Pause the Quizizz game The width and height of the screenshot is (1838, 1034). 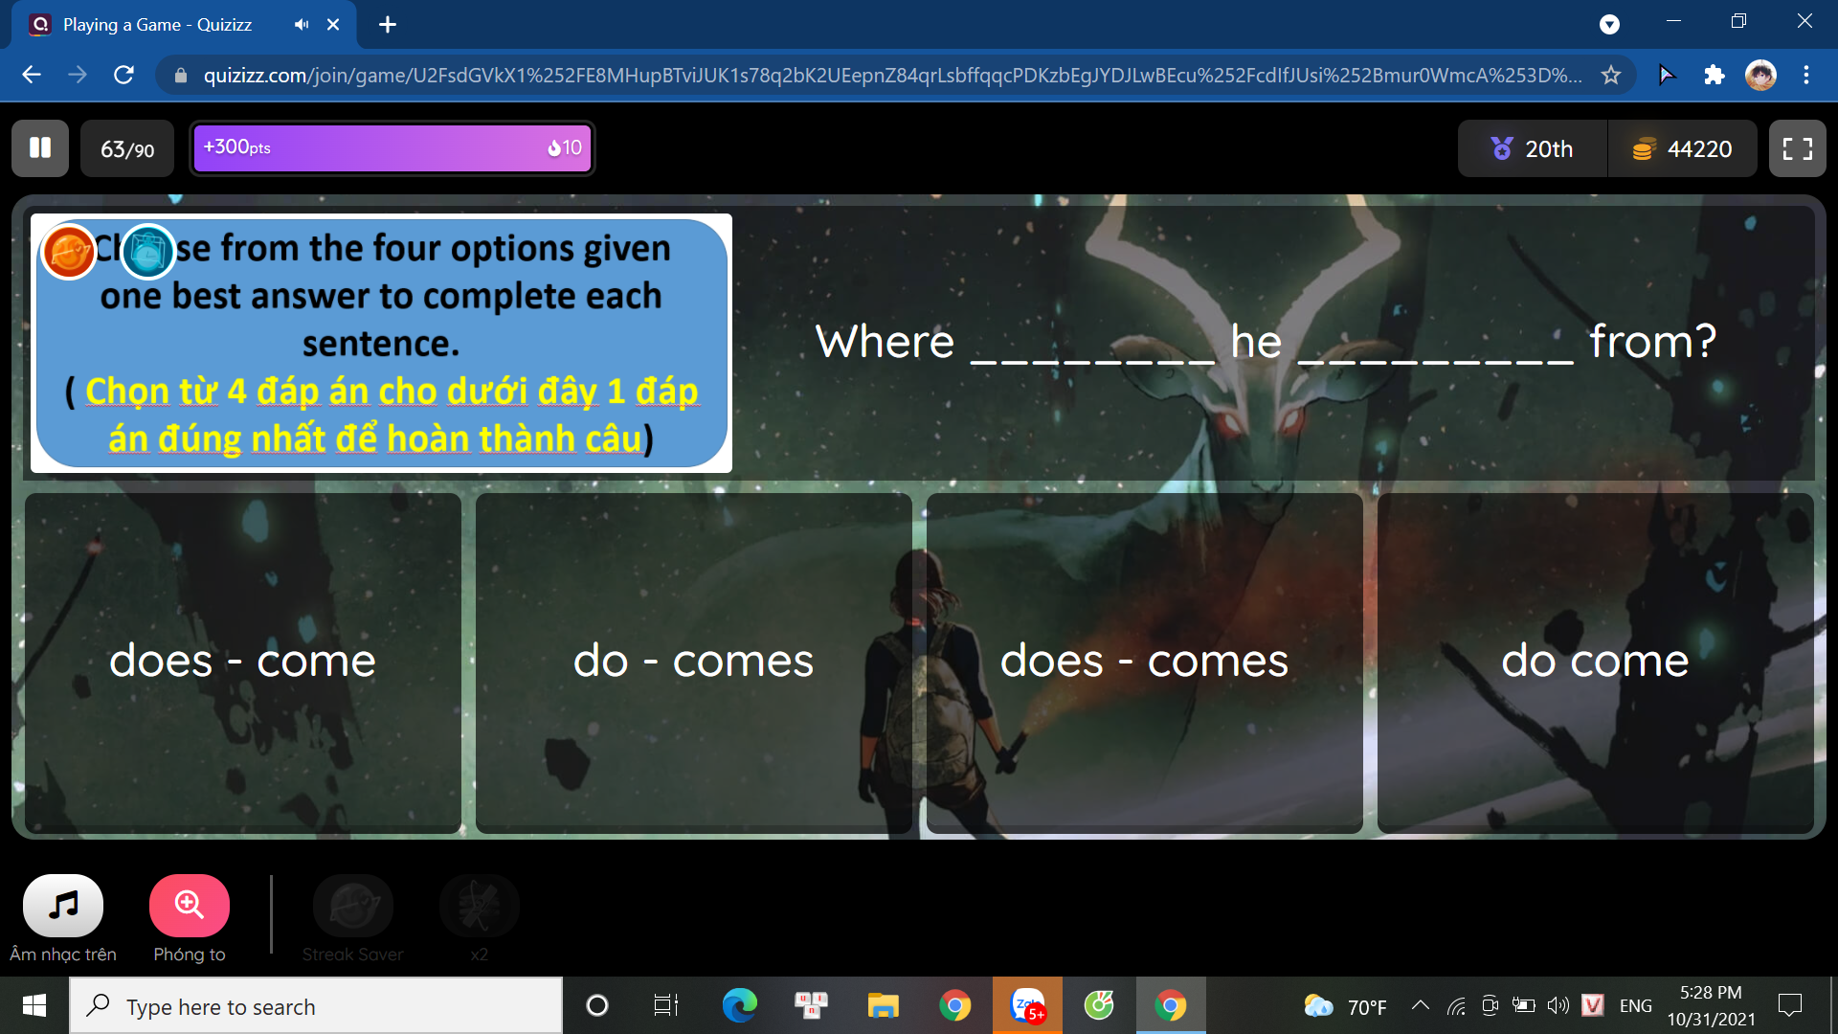[x=40, y=148]
